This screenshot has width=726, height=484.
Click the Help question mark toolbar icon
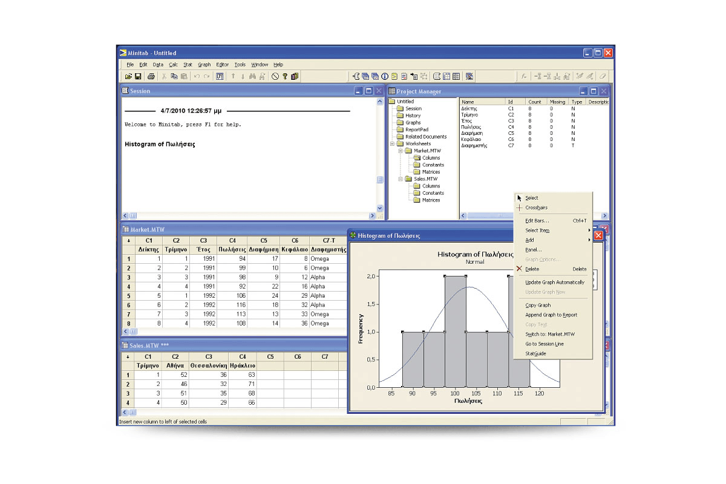(x=285, y=77)
